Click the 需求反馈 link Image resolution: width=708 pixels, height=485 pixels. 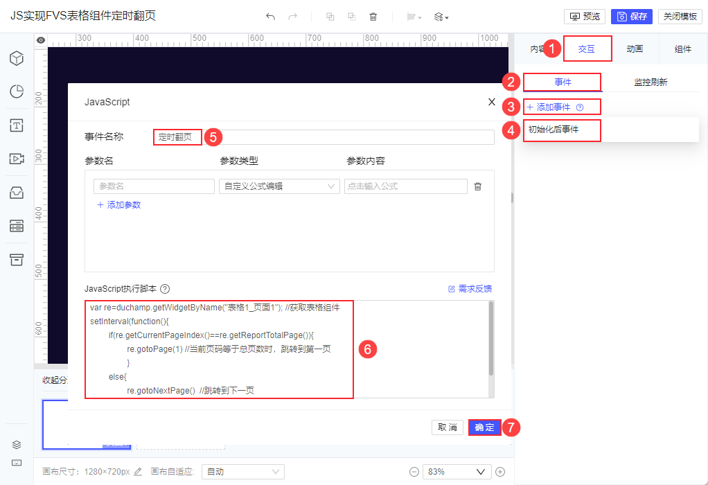coord(470,289)
